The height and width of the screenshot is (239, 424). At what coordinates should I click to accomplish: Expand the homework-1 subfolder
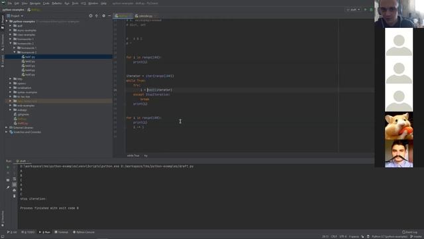coord(15,48)
